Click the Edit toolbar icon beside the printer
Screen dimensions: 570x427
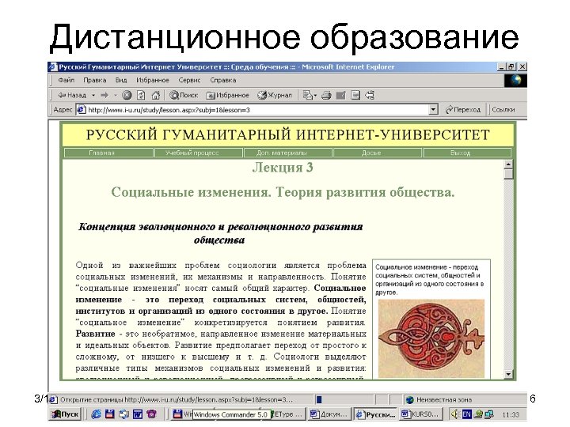coord(340,95)
